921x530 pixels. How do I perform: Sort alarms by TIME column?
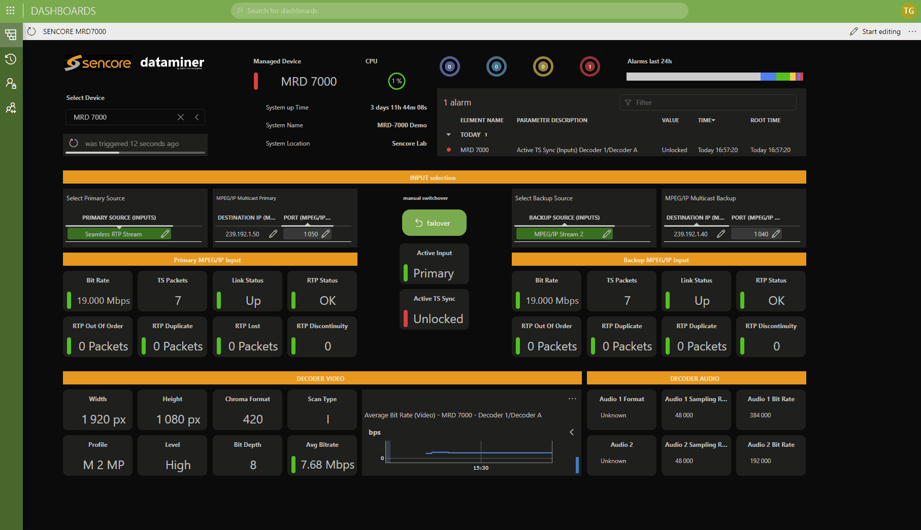[706, 120]
